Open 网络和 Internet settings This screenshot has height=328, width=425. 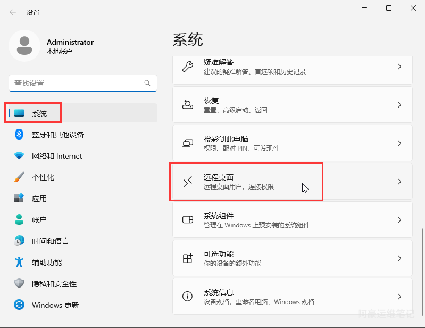click(83, 155)
